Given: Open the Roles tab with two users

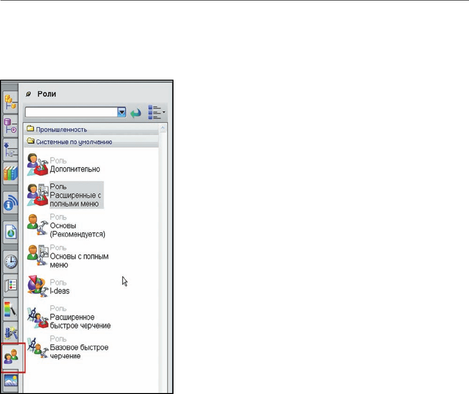Looking at the screenshot, I should 11,356.
